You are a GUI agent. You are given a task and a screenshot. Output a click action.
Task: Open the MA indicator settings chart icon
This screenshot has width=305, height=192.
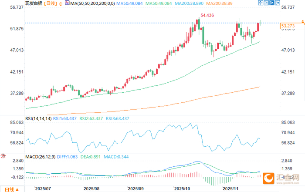tap(67, 3)
